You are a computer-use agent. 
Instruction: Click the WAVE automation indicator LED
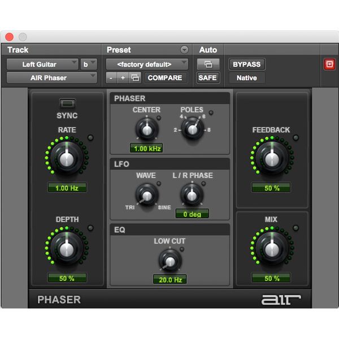click(159, 184)
